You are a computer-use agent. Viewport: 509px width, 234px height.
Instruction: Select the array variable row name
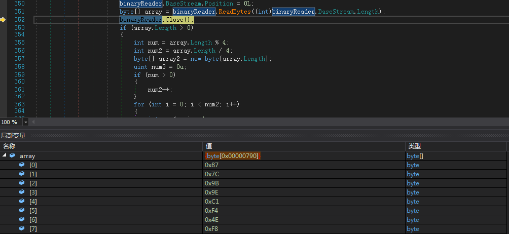pyautogui.click(x=27, y=156)
